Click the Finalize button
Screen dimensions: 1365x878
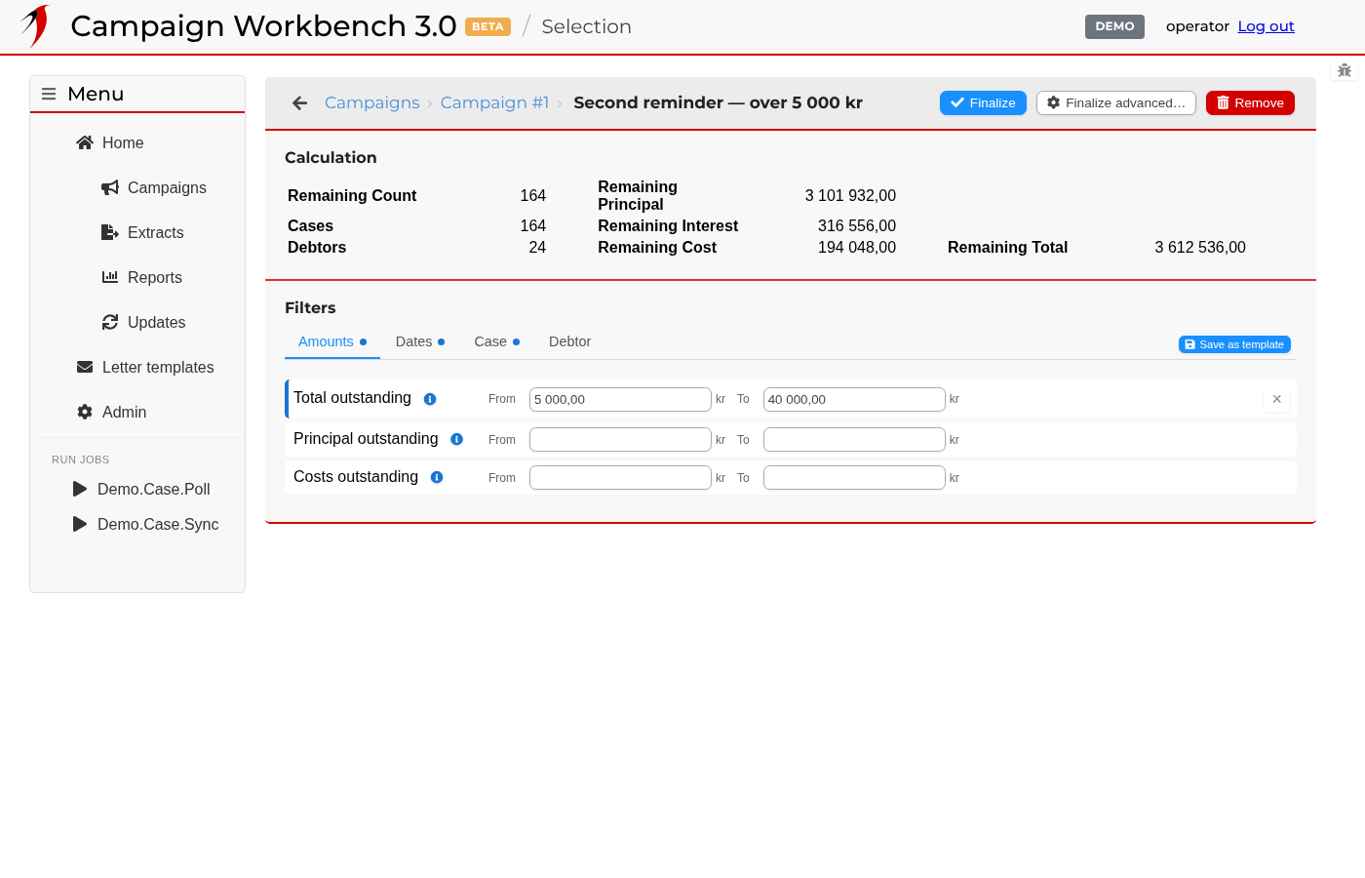983,103
